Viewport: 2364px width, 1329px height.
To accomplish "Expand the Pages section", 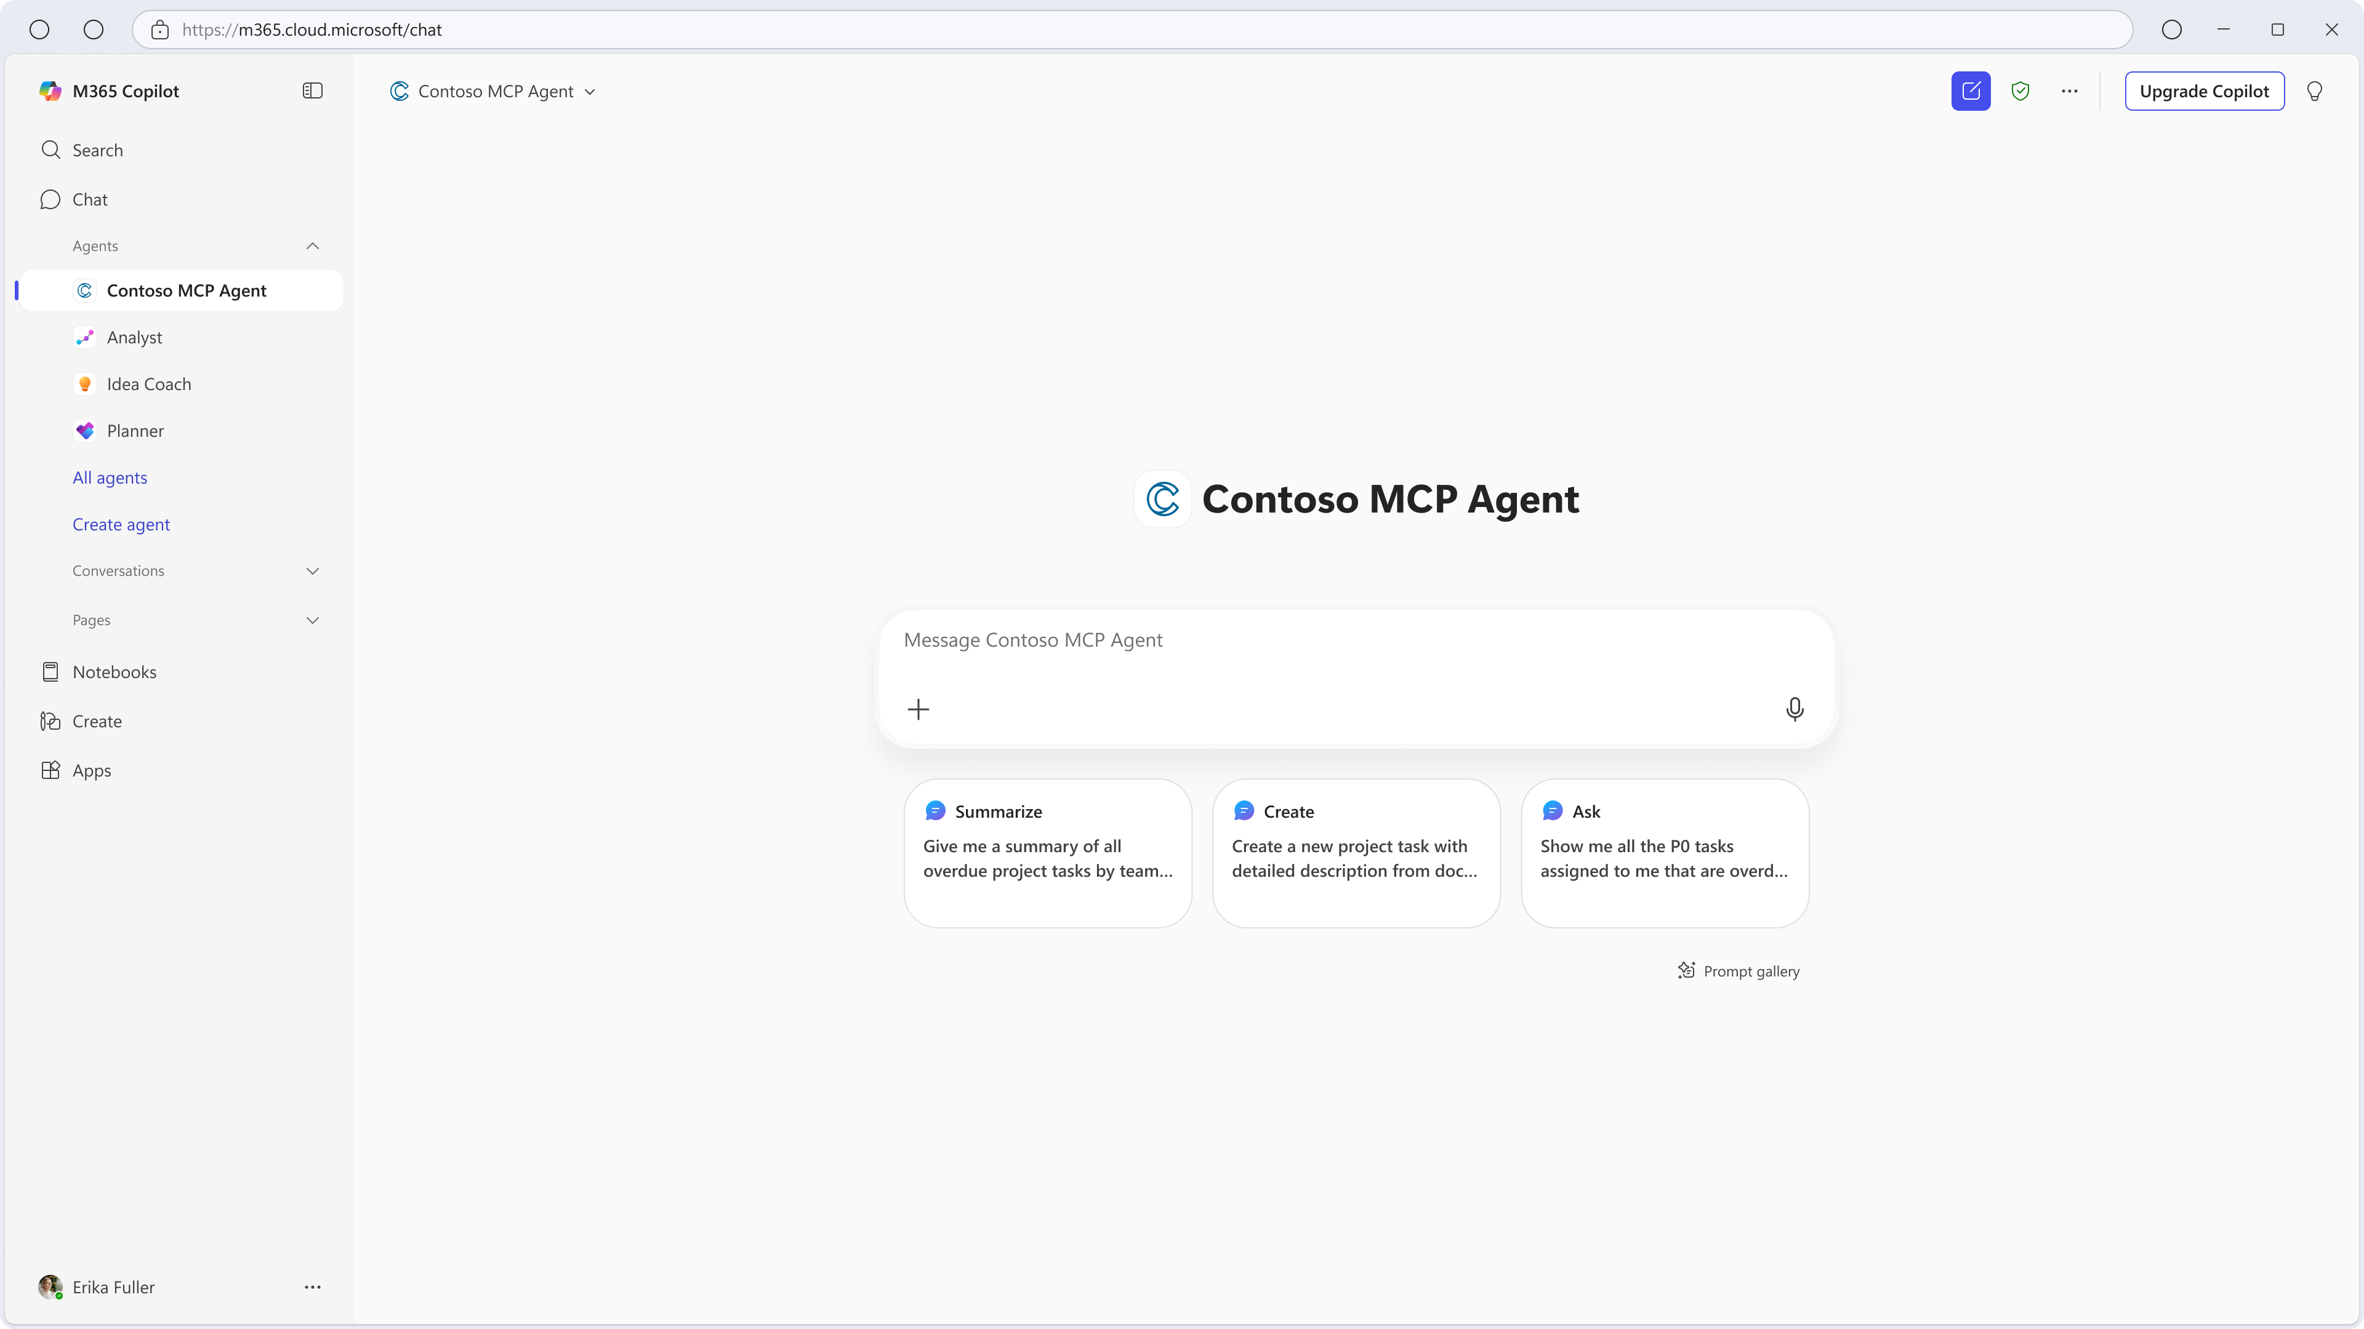I will [312, 620].
